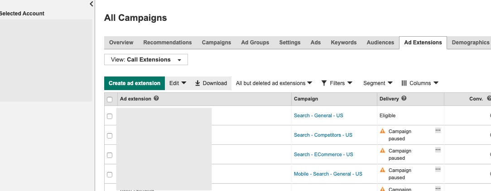Open the Mobile - Search - General - US link
Viewport: 491px width, 191px height.
point(328,174)
